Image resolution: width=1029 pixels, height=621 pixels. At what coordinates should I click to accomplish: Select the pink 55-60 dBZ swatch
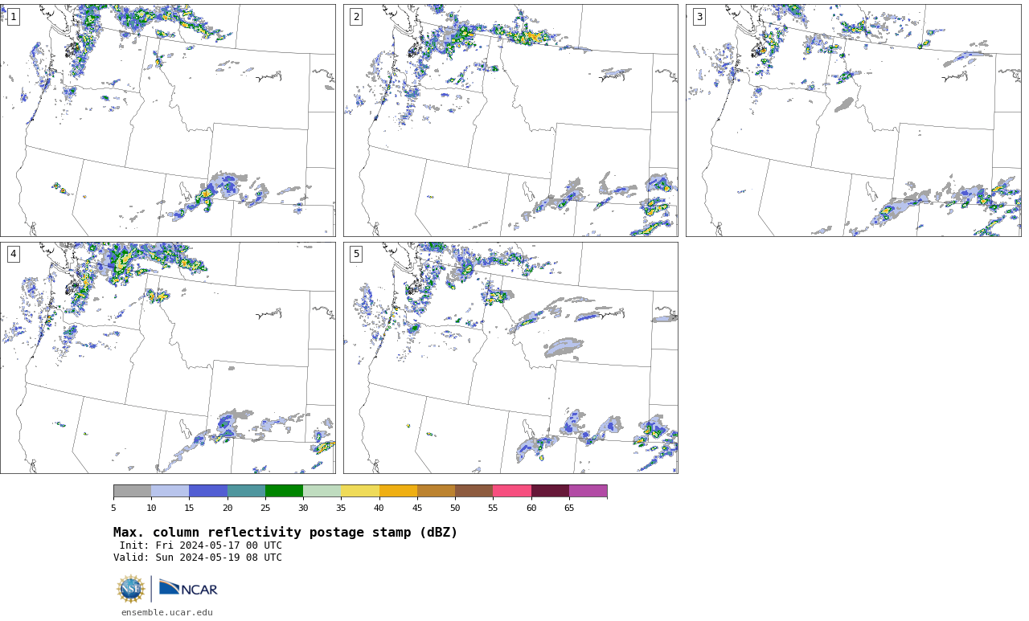tap(512, 491)
